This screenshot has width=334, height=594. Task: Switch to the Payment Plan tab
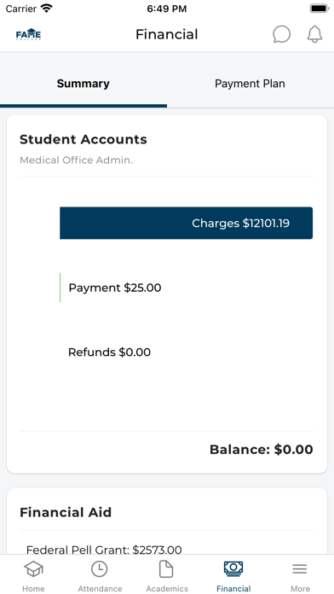[x=250, y=84]
